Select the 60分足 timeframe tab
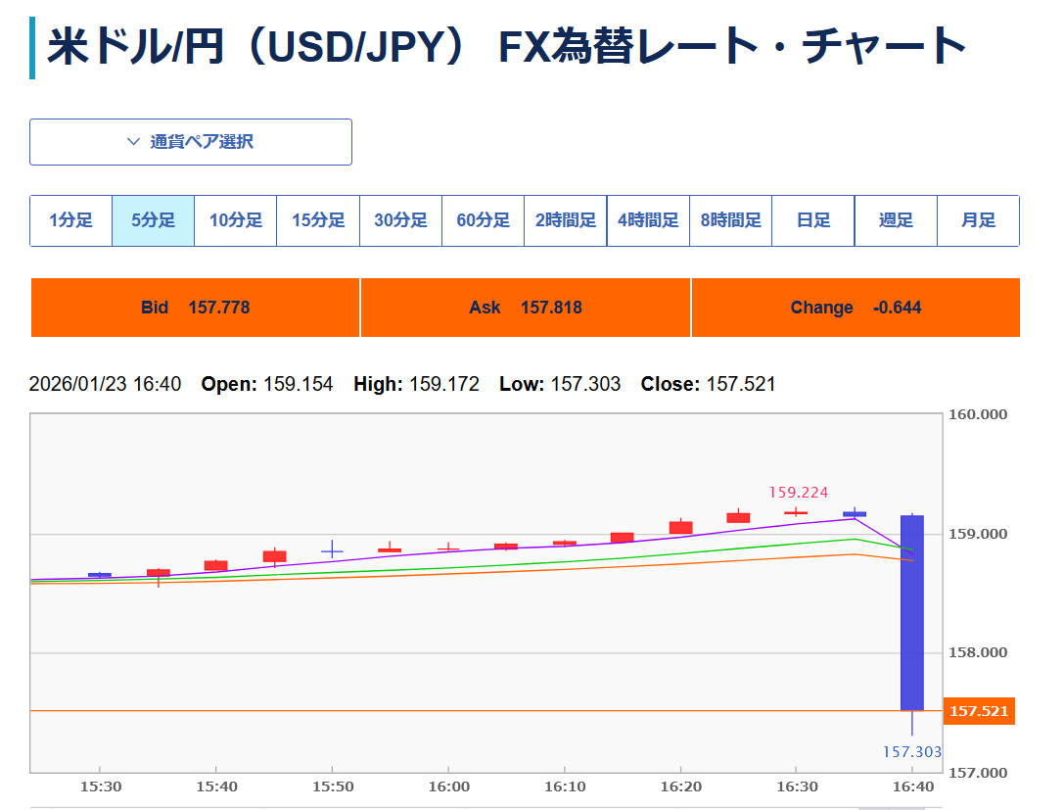This screenshot has width=1064, height=810. pyautogui.click(x=483, y=220)
